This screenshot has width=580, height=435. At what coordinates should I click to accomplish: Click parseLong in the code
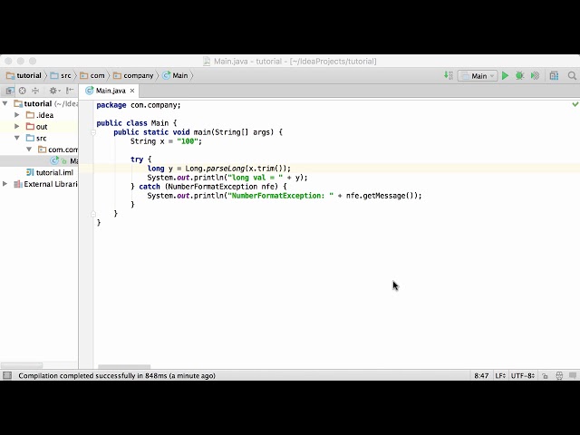(x=226, y=169)
